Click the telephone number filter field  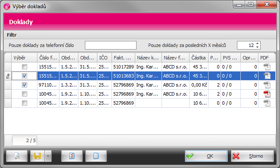111,45
